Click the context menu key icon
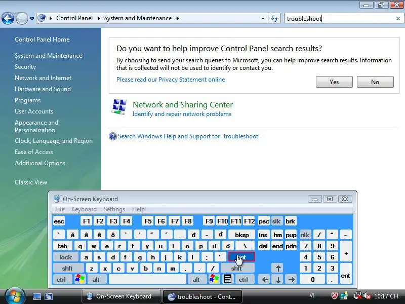Viewport: 405px width, 304px height. 227,280
